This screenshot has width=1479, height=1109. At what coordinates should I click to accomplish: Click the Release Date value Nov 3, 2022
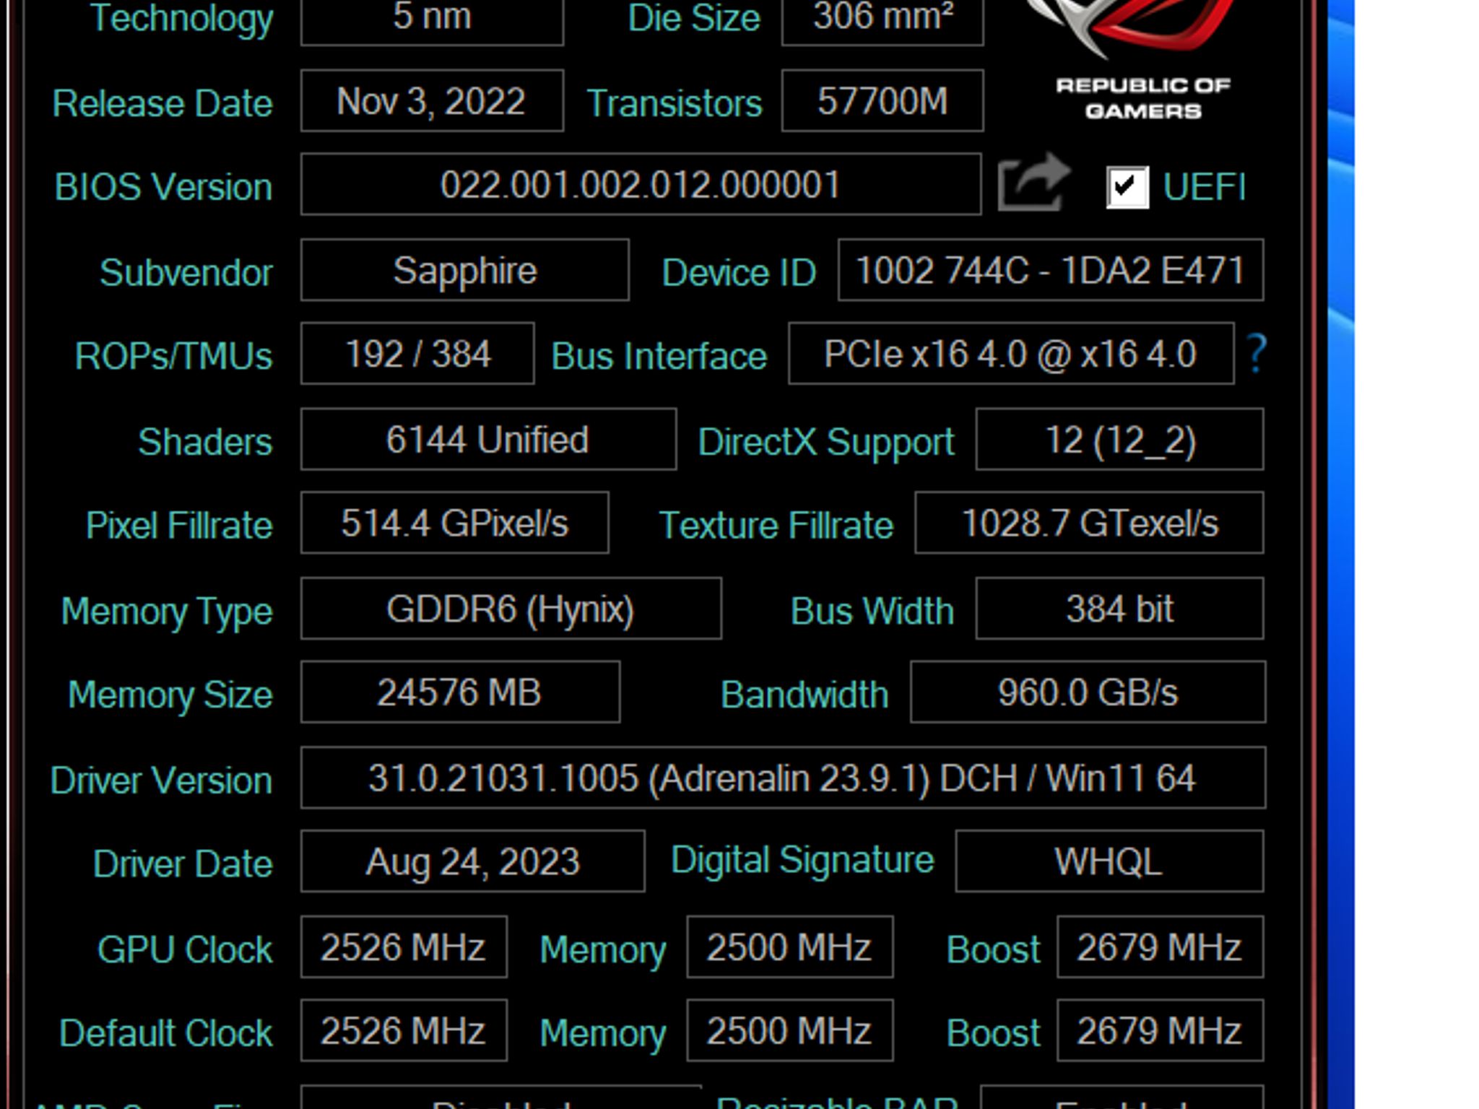click(432, 100)
